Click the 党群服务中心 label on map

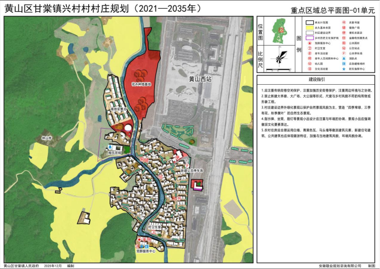146,251
